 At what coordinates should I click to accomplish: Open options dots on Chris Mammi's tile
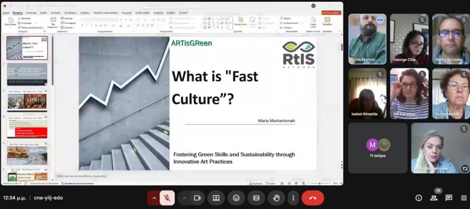pos(380,20)
